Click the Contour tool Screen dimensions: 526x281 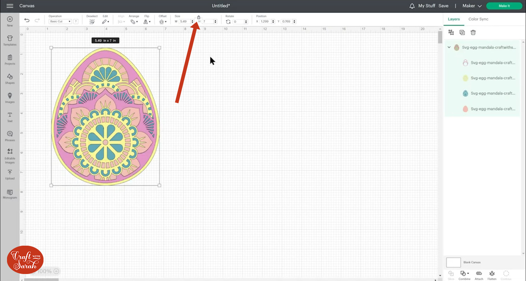[x=506, y=275]
